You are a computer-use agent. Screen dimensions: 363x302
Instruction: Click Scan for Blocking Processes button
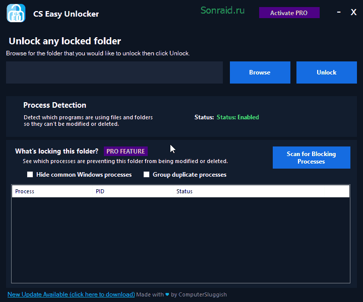pyautogui.click(x=312, y=158)
